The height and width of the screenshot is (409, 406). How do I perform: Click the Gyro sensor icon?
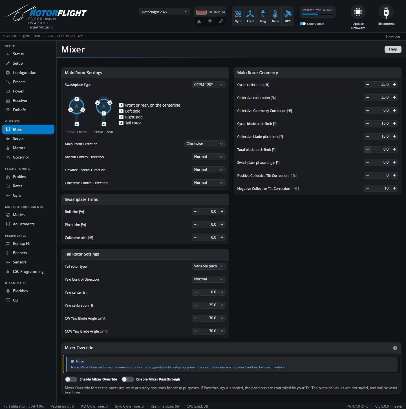coord(238,14)
